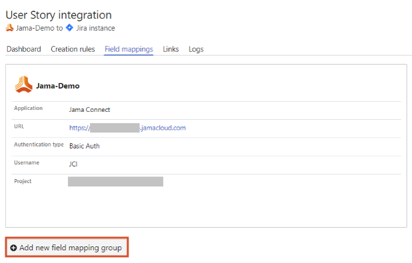Click the small Jama icon under the title
Viewport: 412px width, 263px height.
pos(9,27)
